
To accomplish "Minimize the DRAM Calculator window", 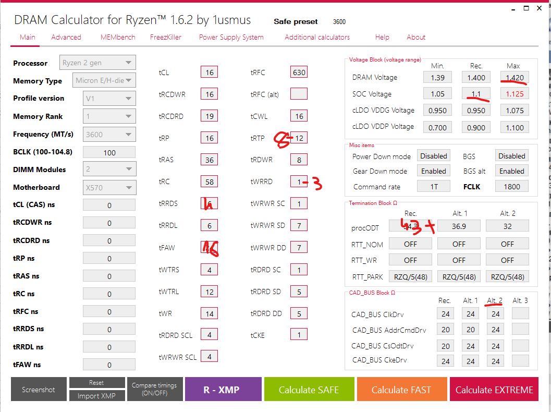I will point(513,8).
